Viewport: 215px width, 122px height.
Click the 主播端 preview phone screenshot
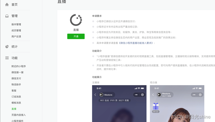pos(119,104)
